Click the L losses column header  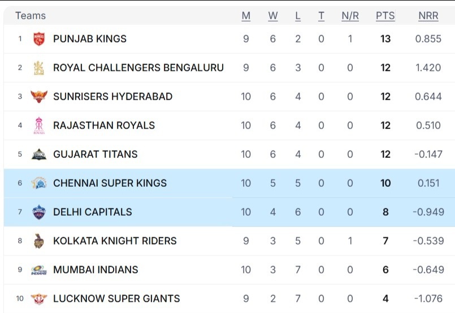(x=298, y=16)
